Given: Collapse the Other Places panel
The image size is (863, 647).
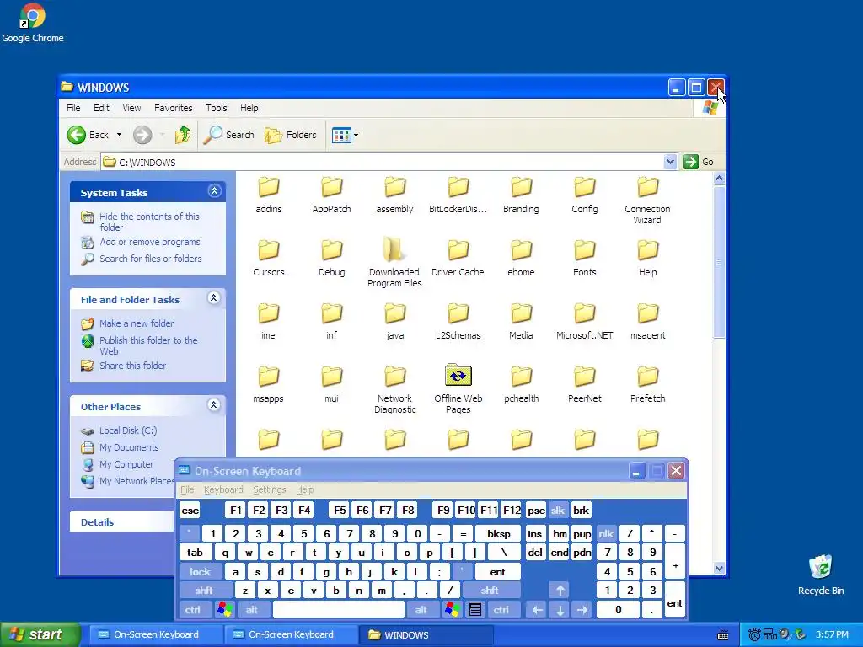Looking at the screenshot, I should (213, 405).
